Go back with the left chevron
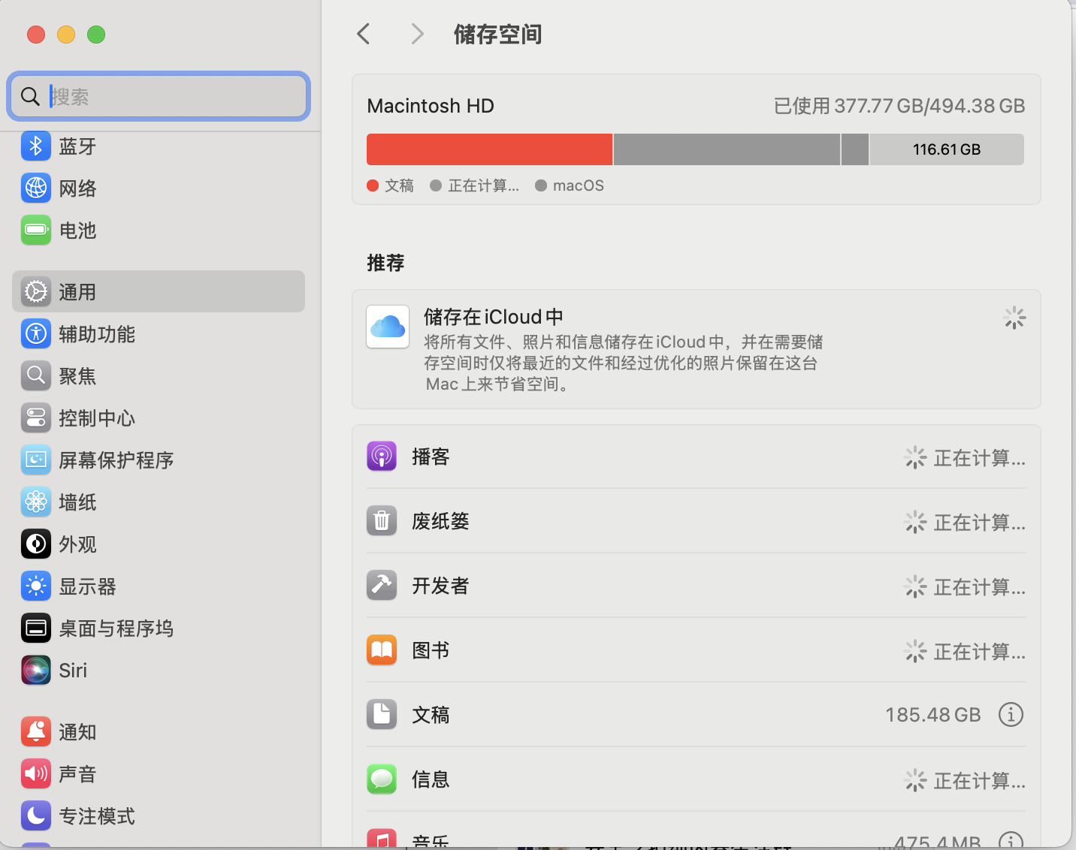1076x850 pixels. tap(364, 34)
